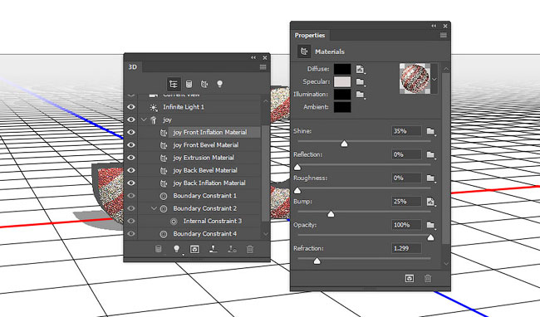Click Diffuse black color swatch
The width and height of the screenshot is (540, 317).
[342, 69]
